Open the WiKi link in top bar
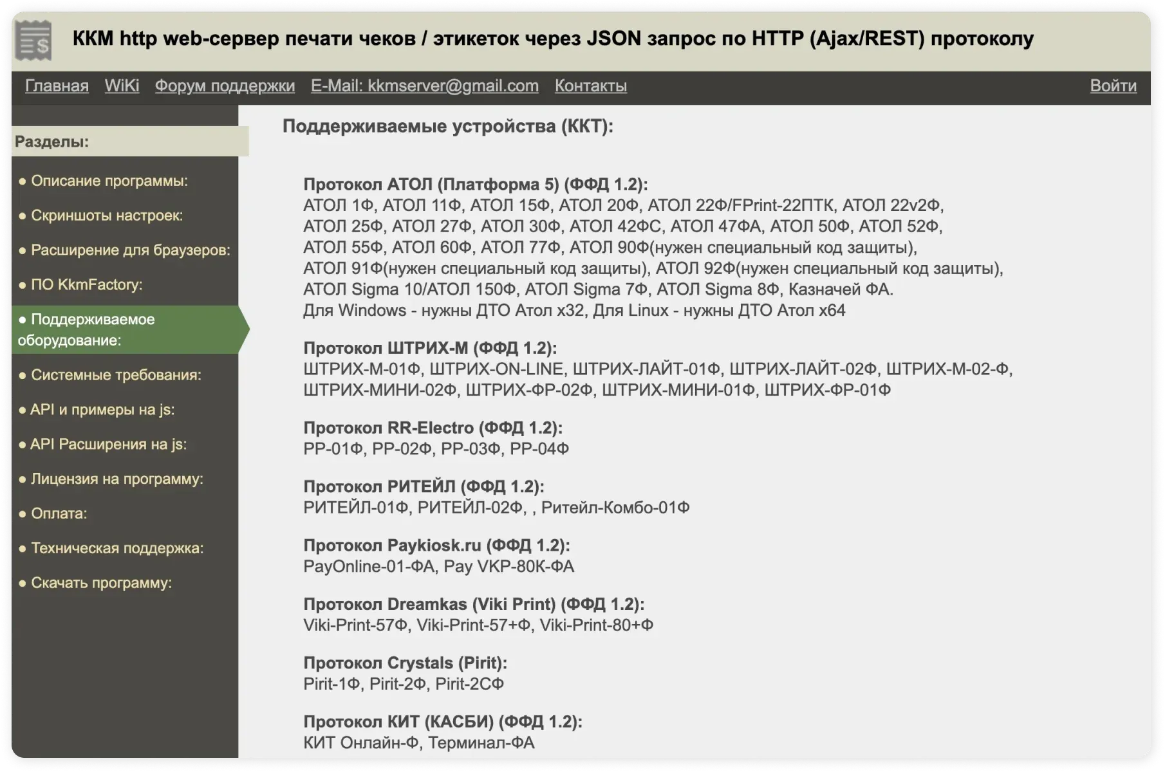1165x772 pixels. [122, 86]
